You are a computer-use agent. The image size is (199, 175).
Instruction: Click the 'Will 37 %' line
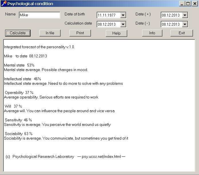click(x=13, y=106)
